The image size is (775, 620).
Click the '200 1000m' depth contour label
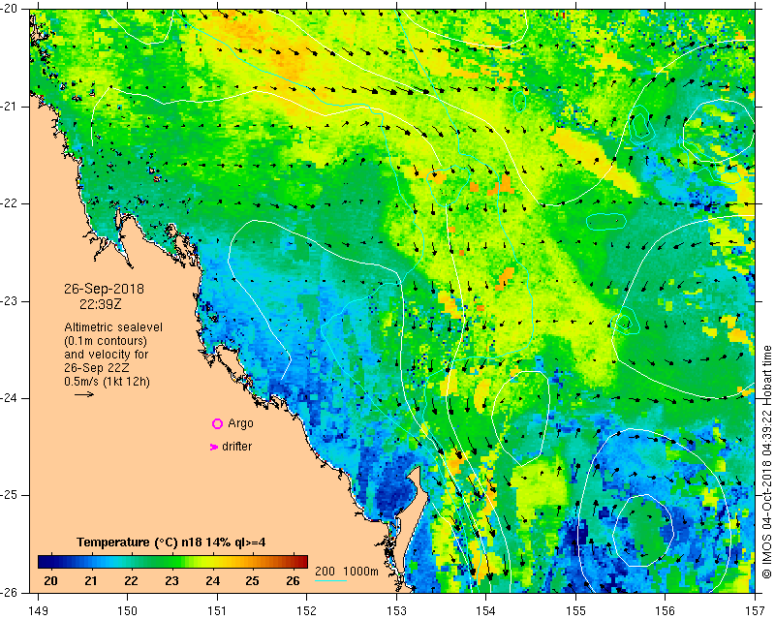347,572
